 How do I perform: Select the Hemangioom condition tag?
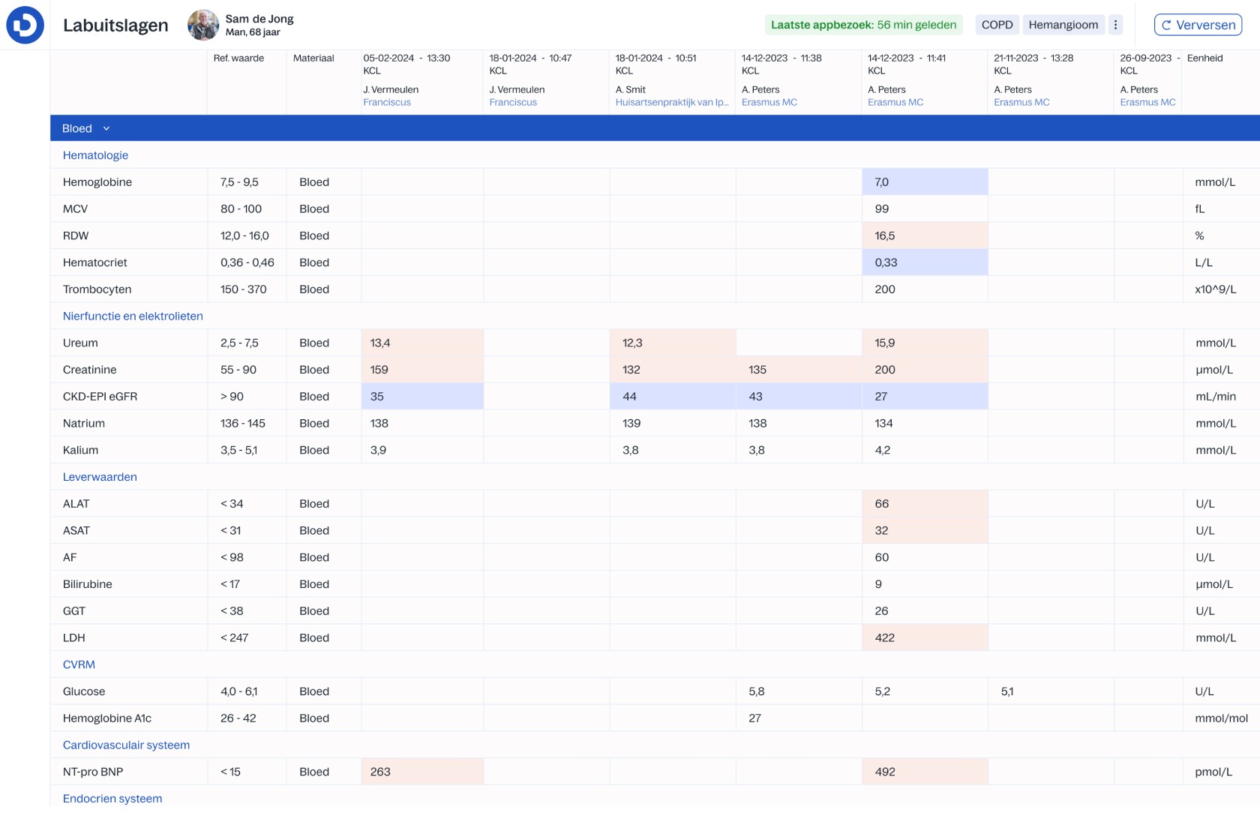(1063, 25)
